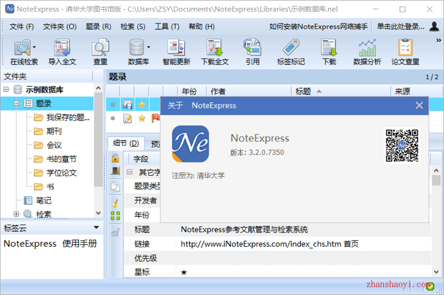Click 单击此处登录 to log in
Viewport: 444px width, 295px height.
coord(401,27)
